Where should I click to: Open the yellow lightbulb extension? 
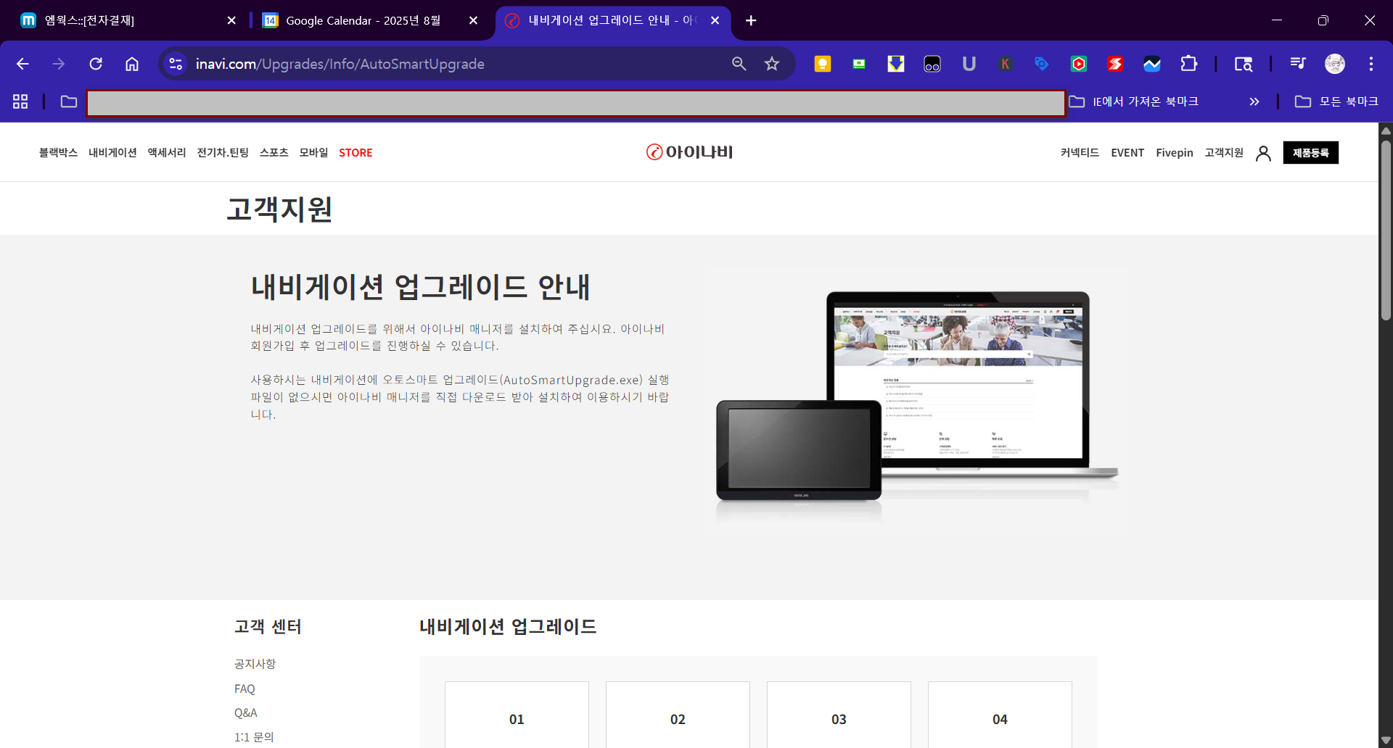[823, 64]
